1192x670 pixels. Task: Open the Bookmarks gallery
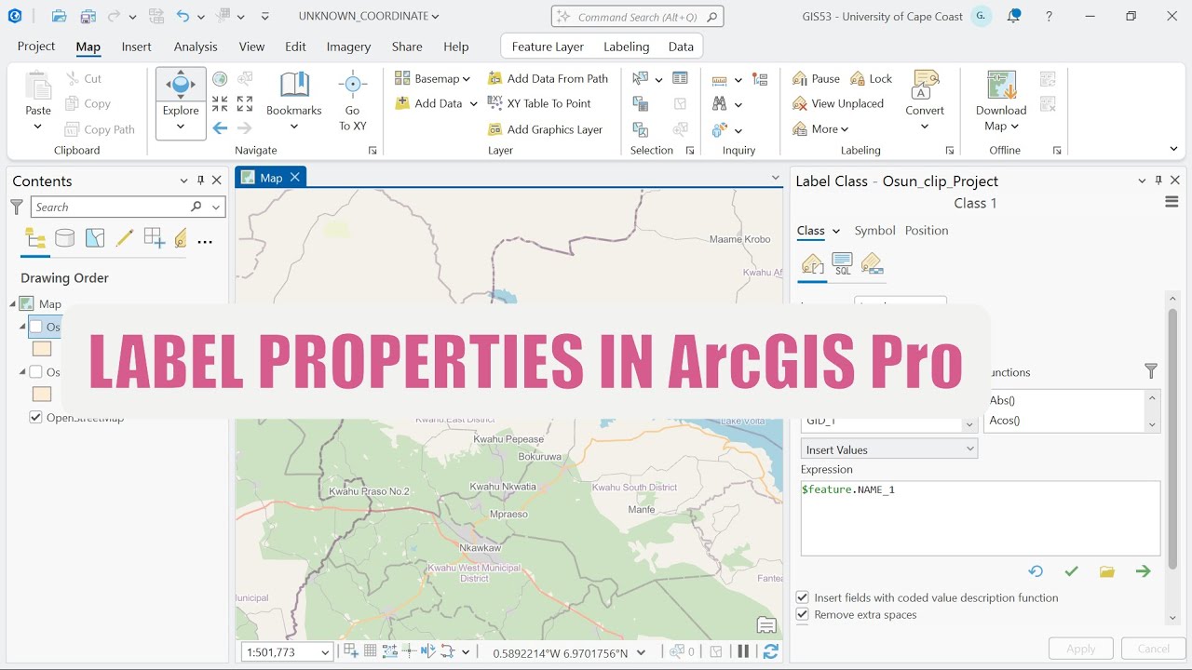293,100
